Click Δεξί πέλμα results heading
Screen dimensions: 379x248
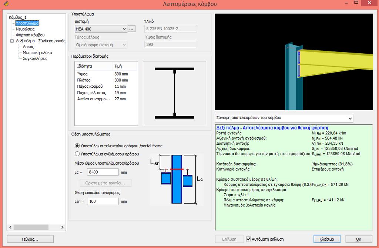(272, 128)
